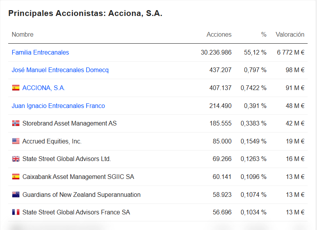The height and width of the screenshot is (230, 317).
Task: Click the 6 772 M € valuation cell
Action: pyautogui.click(x=290, y=52)
